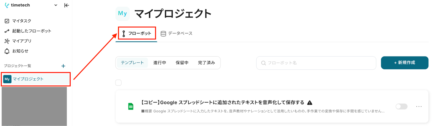The height and width of the screenshot is (126, 440).
Task: Click the フローボット名 search field
Action: pyautogui.click(x=316, y=63)
